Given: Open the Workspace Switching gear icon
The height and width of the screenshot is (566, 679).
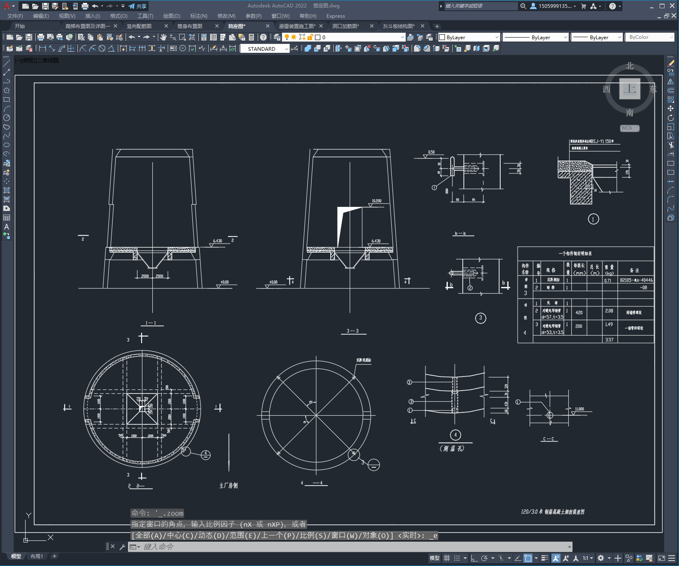Looking at the screenshot, I should pos(601,558).
